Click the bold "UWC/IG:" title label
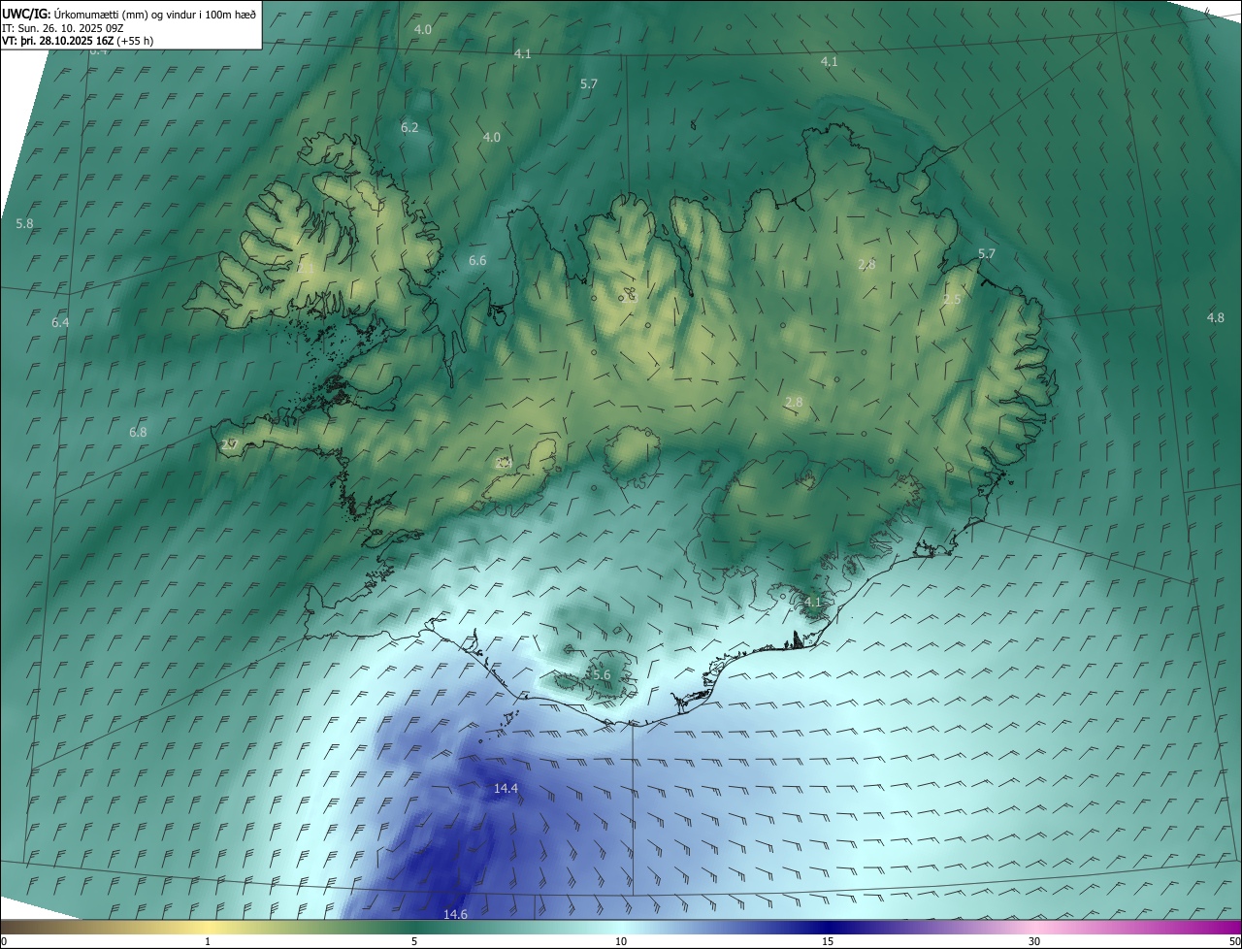Image resolution: width=1242 pixels, height=949 pixels. coord(25,14)
